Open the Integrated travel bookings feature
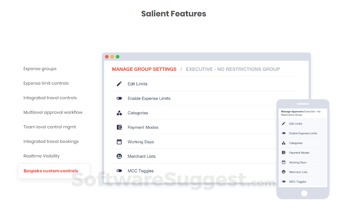Image resolution: width=346 pixels, height=216 pixels. tap(51, 141)
